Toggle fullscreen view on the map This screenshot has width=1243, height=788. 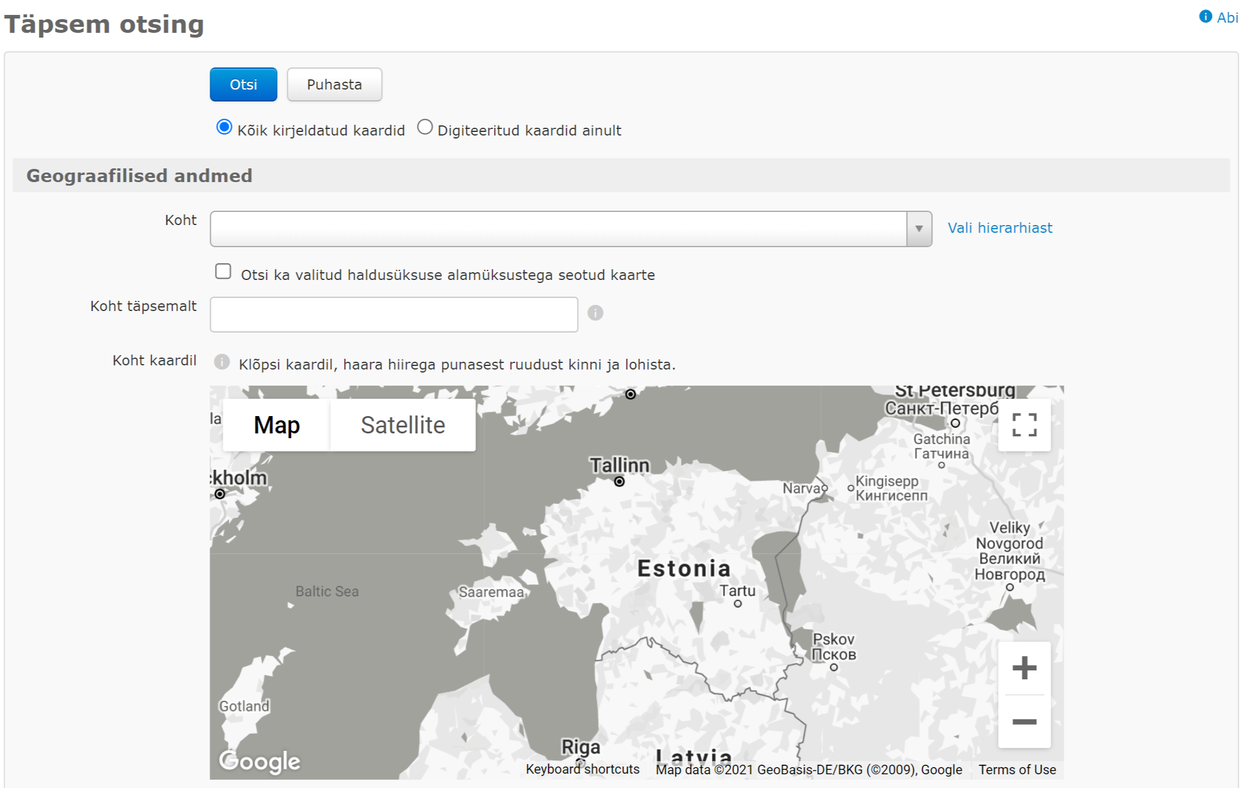tap(1024, 425)
